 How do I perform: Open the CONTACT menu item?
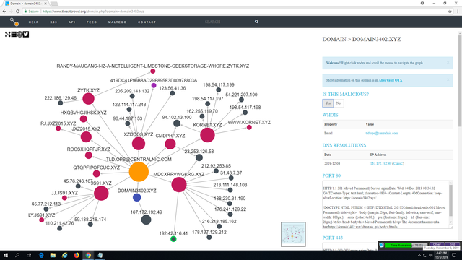[147, 22]
